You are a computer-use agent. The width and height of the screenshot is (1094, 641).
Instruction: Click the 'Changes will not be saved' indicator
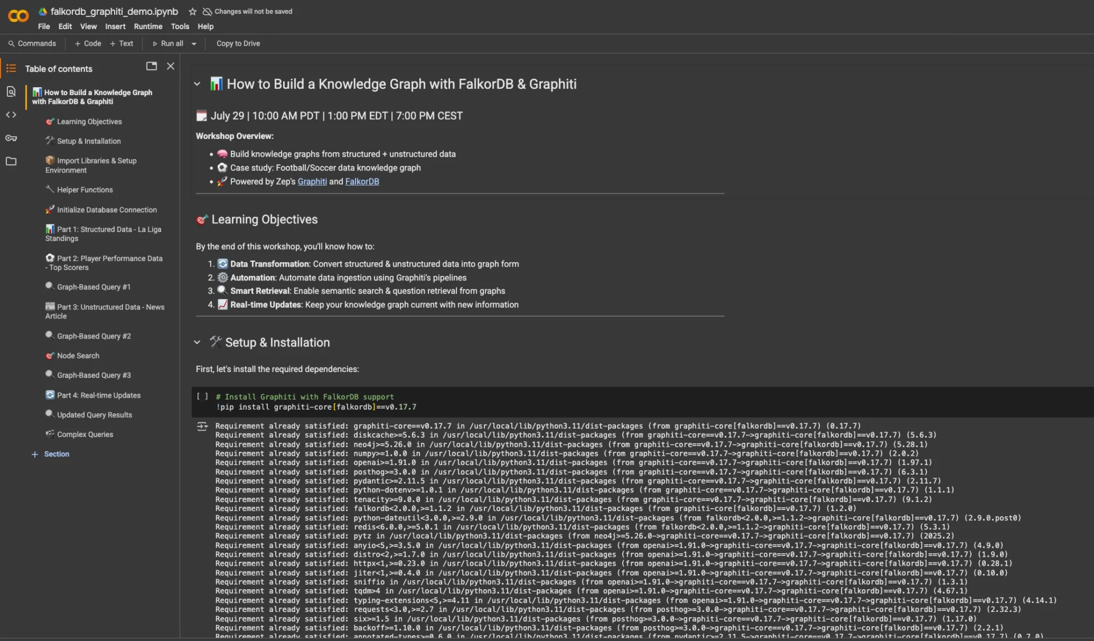pos(248,11)
